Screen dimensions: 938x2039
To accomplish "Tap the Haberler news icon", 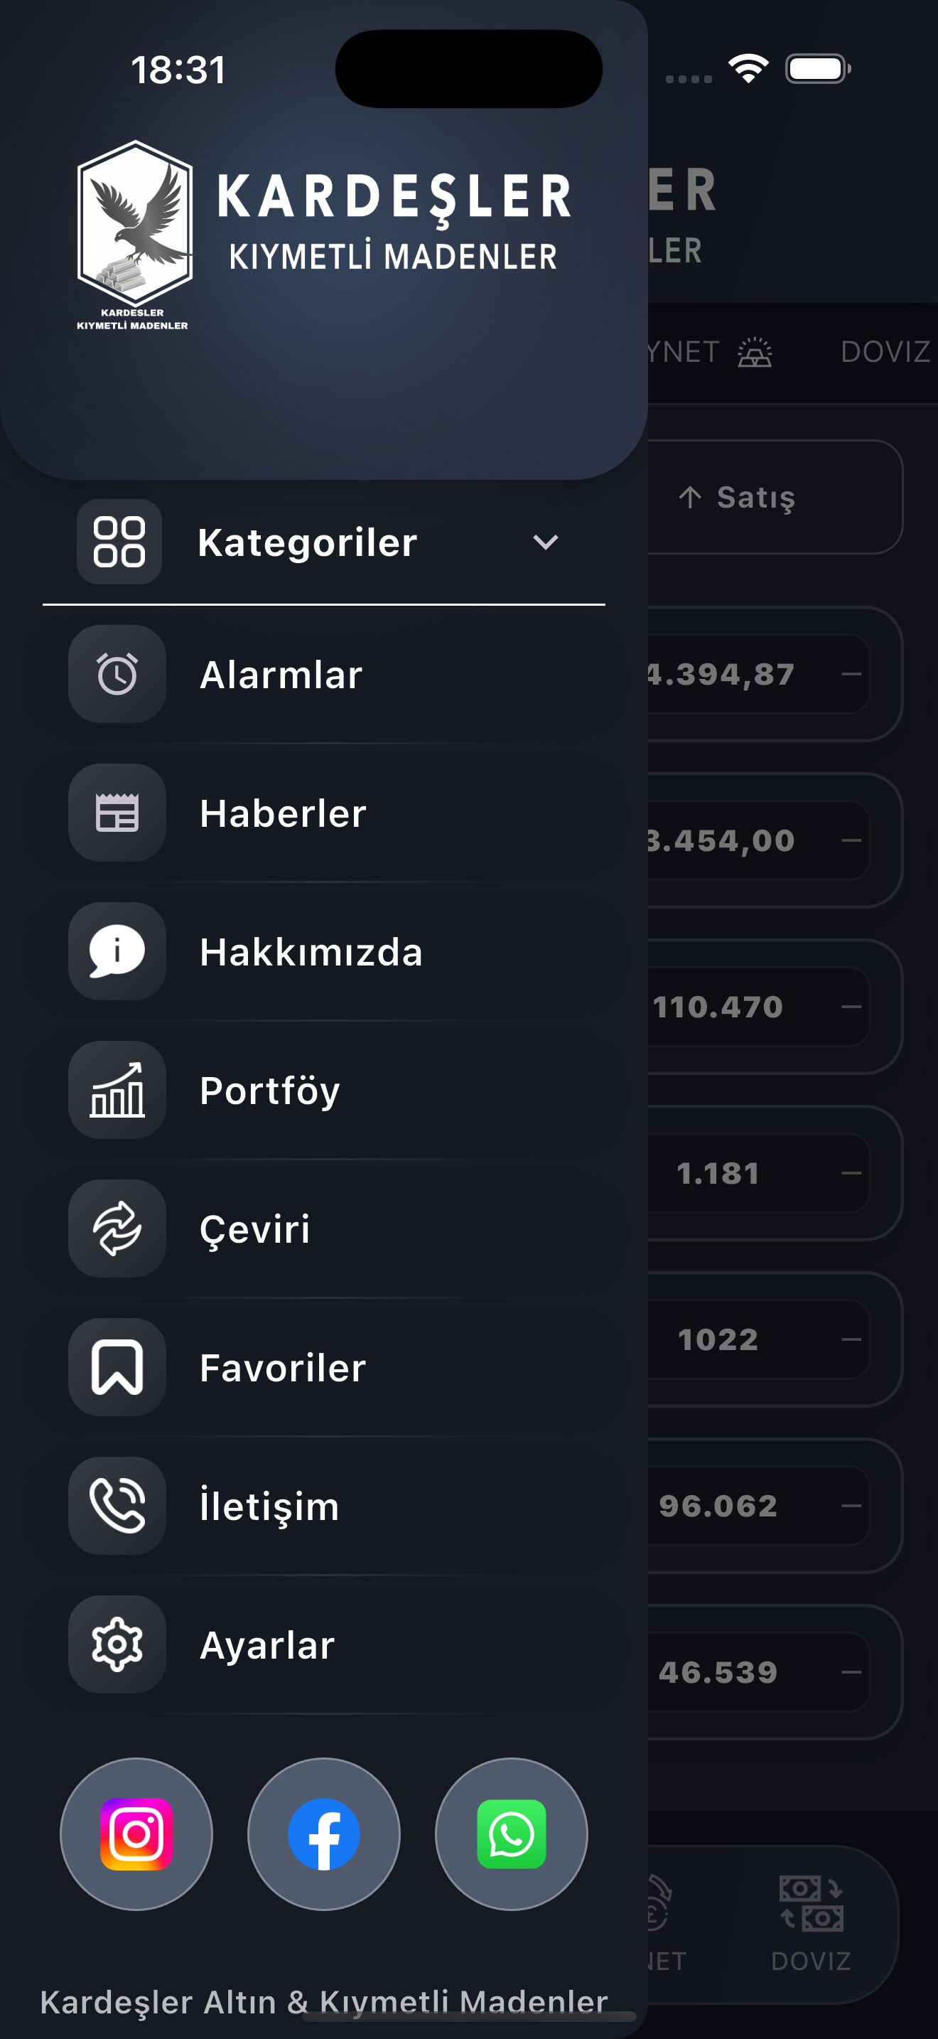I will pyautogui.click(x=117, y=813).
